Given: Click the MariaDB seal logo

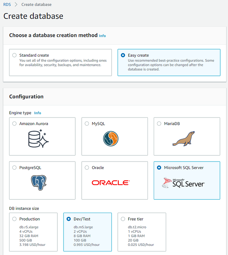Looking at the screenshot, I should (x=184, y=139).
